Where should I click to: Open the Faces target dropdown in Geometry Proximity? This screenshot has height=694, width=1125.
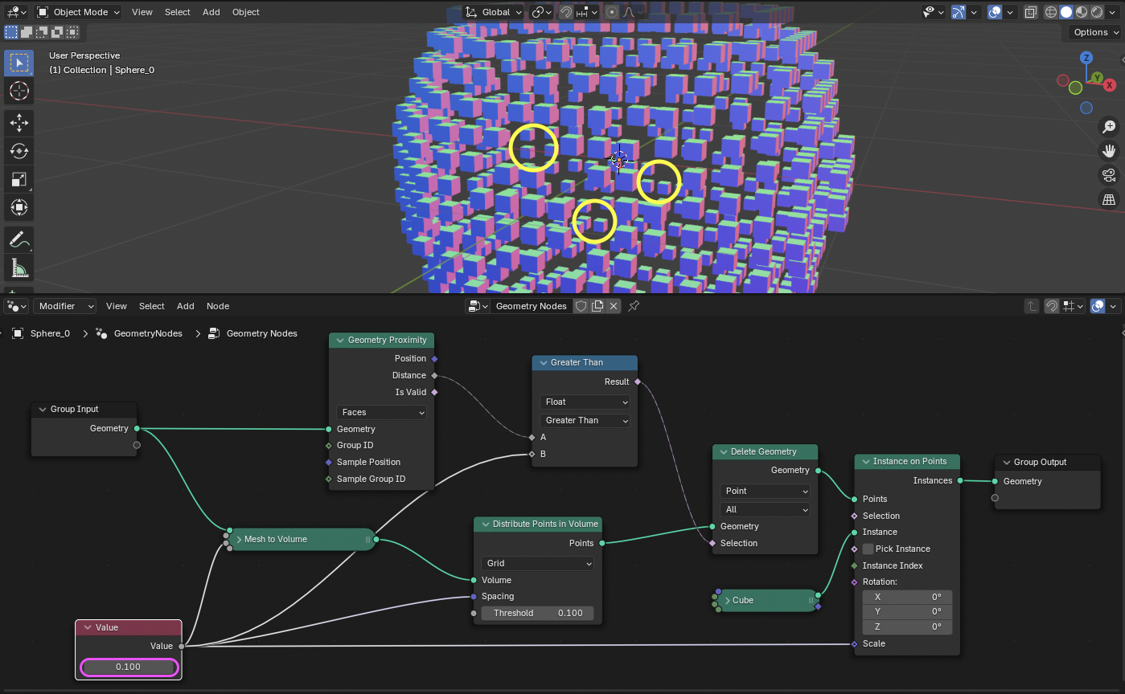382,412
